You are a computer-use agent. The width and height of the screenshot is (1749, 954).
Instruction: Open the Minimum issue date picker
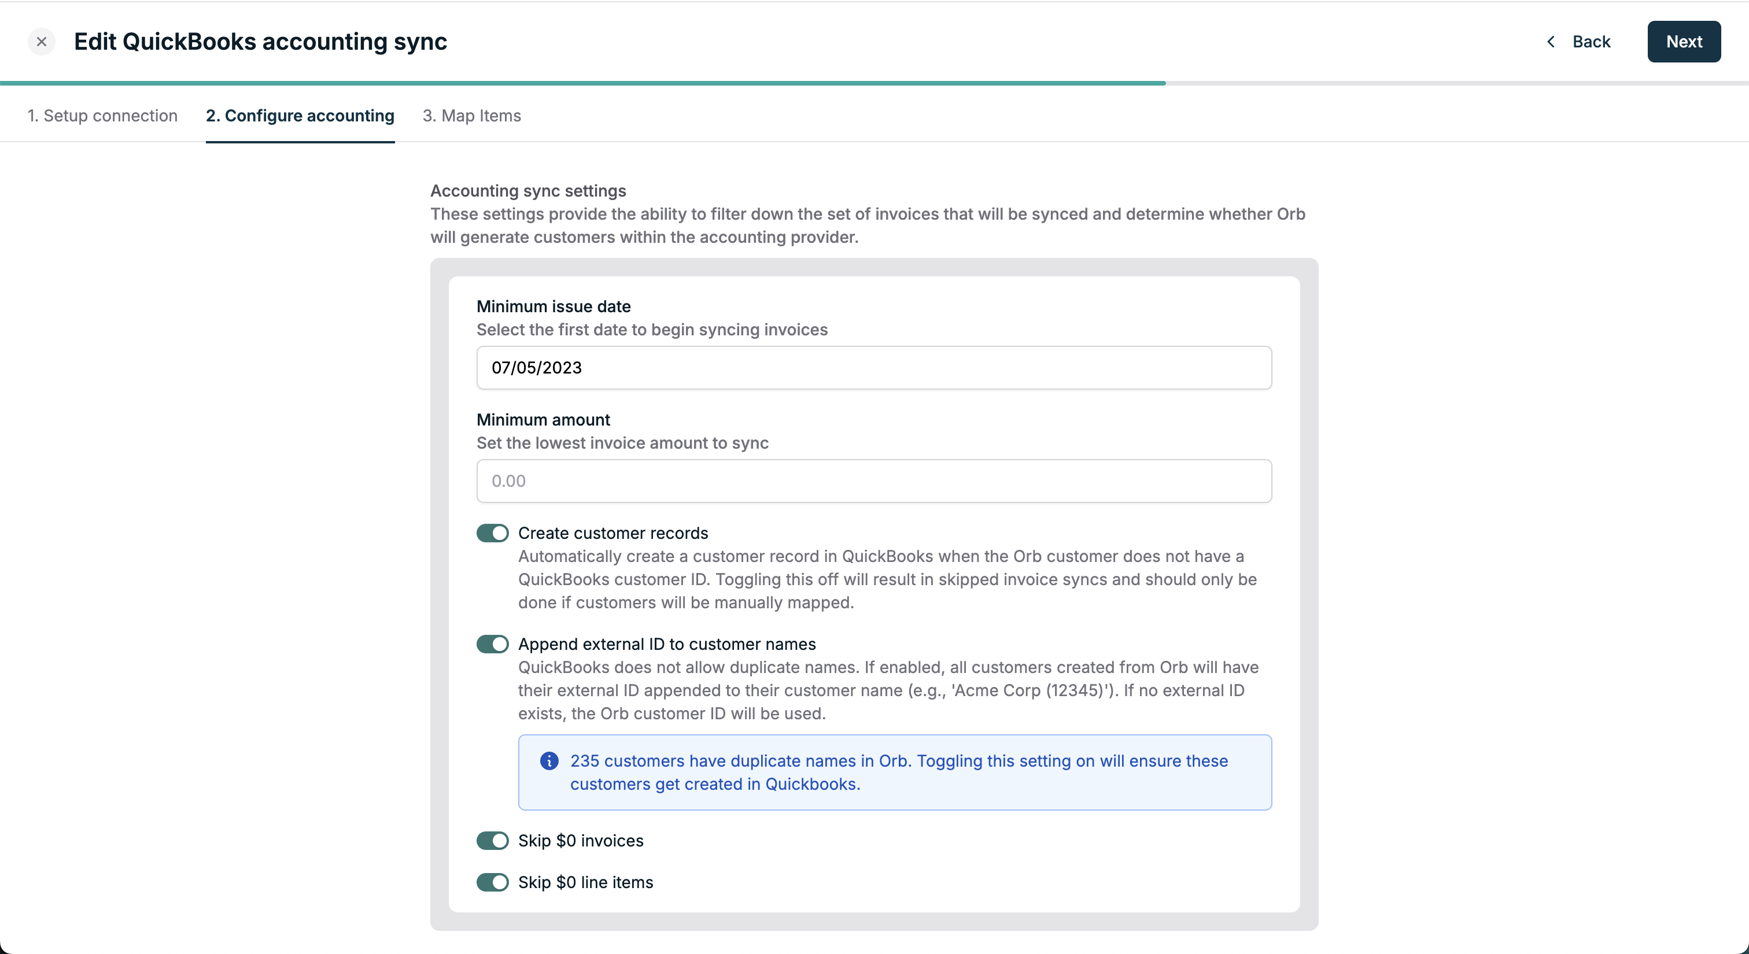click(873, 368)
